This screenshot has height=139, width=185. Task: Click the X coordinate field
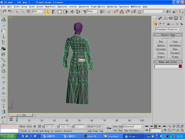tap(50, 126)
